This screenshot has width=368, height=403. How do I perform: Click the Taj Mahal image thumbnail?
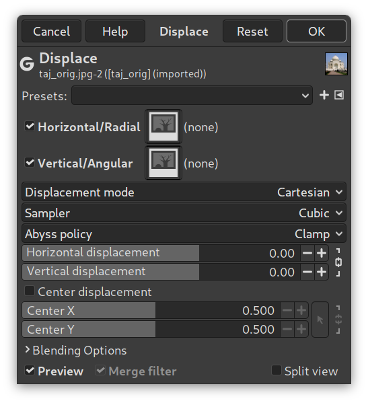(x=336, y=64)
